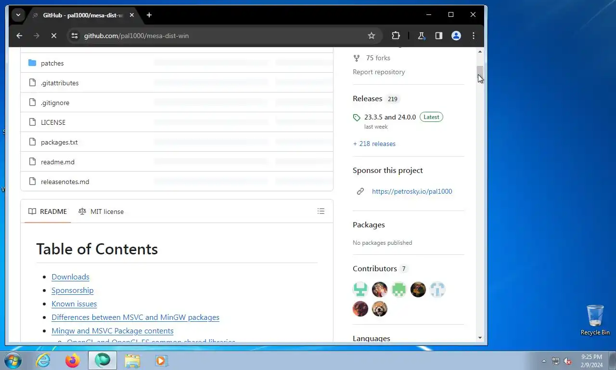The width and height of the screenshot is (616, 370).
Task: Open a new browser tab
Action: (x=149, y=15)
